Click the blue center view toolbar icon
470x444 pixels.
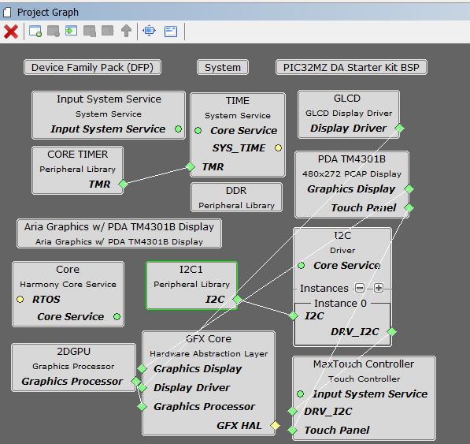click(150, 31)
